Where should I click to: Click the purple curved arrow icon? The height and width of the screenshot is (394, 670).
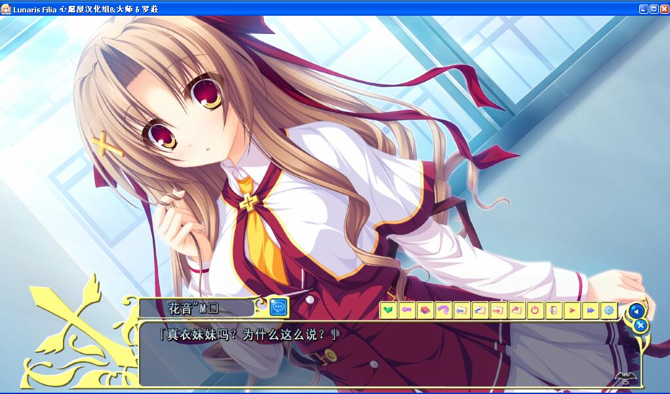(443, 310)
